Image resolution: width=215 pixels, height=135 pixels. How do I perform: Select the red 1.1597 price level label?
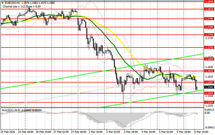[x=209, y=82]
